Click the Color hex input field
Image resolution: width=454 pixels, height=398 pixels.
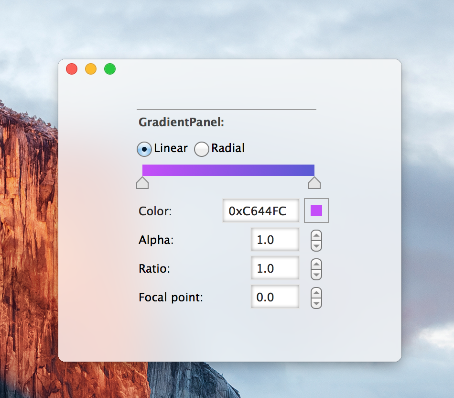[261, 210]
